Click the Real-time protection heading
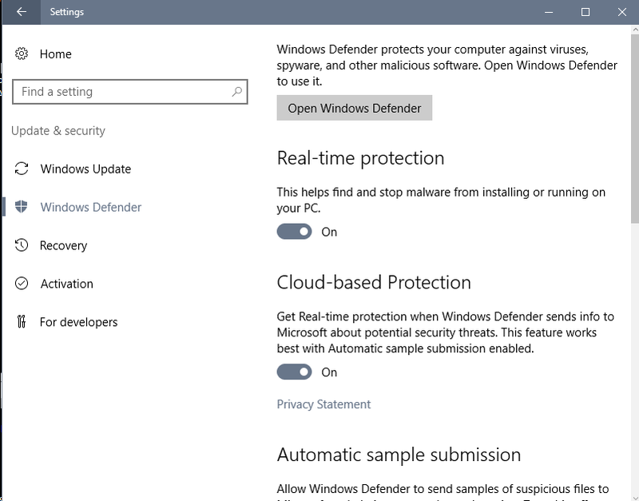This screenshot has height=501, width=639. [360, 158]
